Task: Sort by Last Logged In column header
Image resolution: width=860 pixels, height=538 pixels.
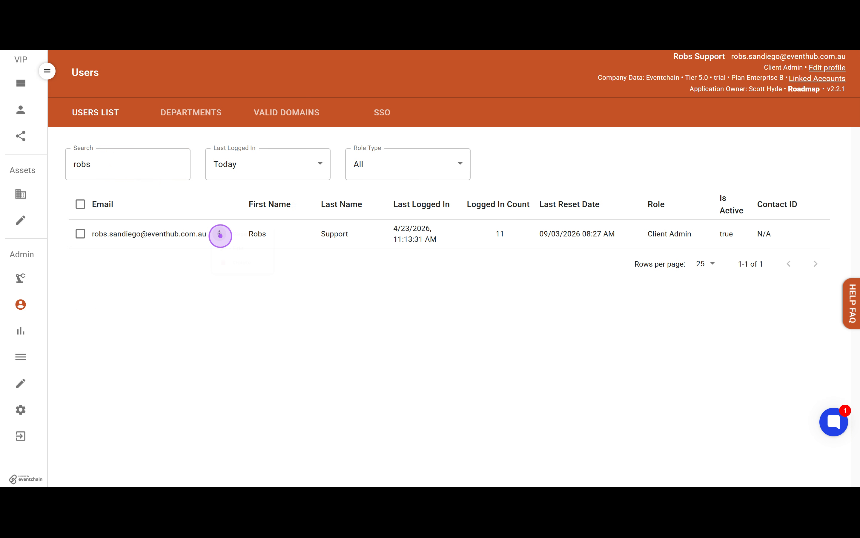Action: [421, 204]
